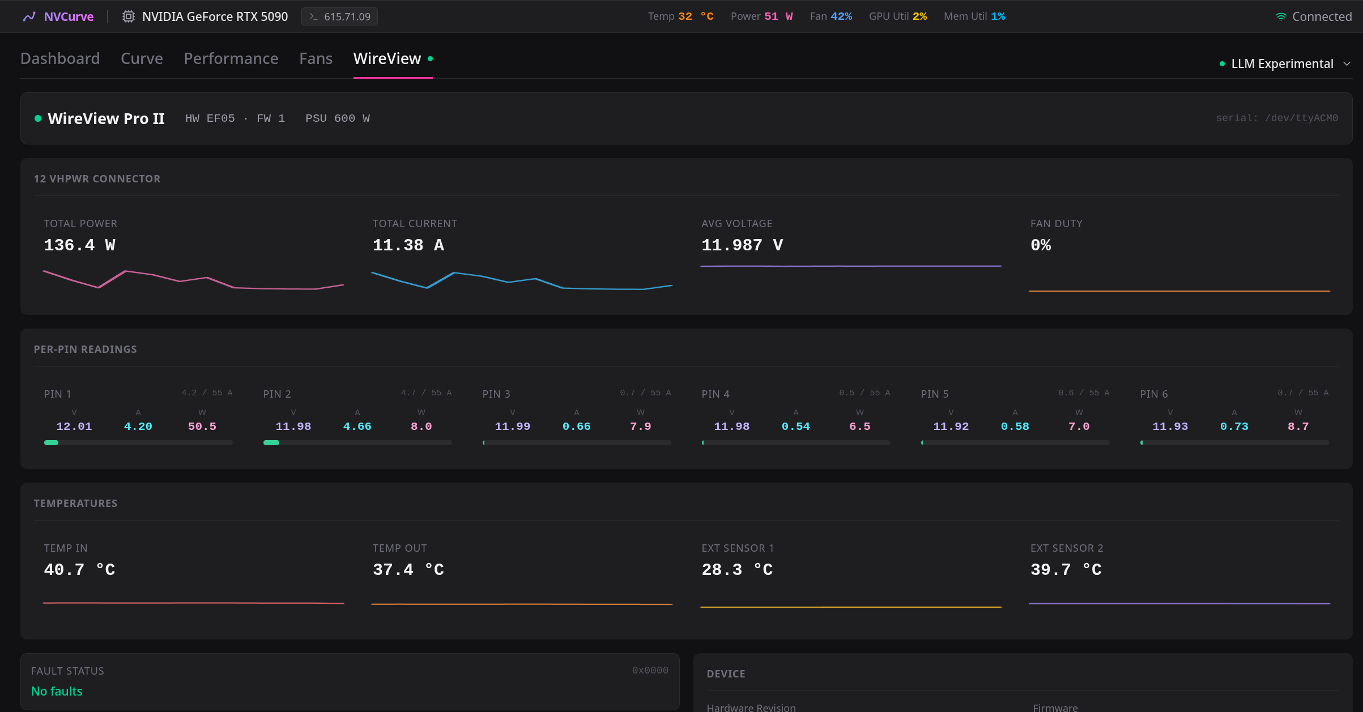Click the No faults status text
This screenshot has height=712, width=1363.
(57, 691)
